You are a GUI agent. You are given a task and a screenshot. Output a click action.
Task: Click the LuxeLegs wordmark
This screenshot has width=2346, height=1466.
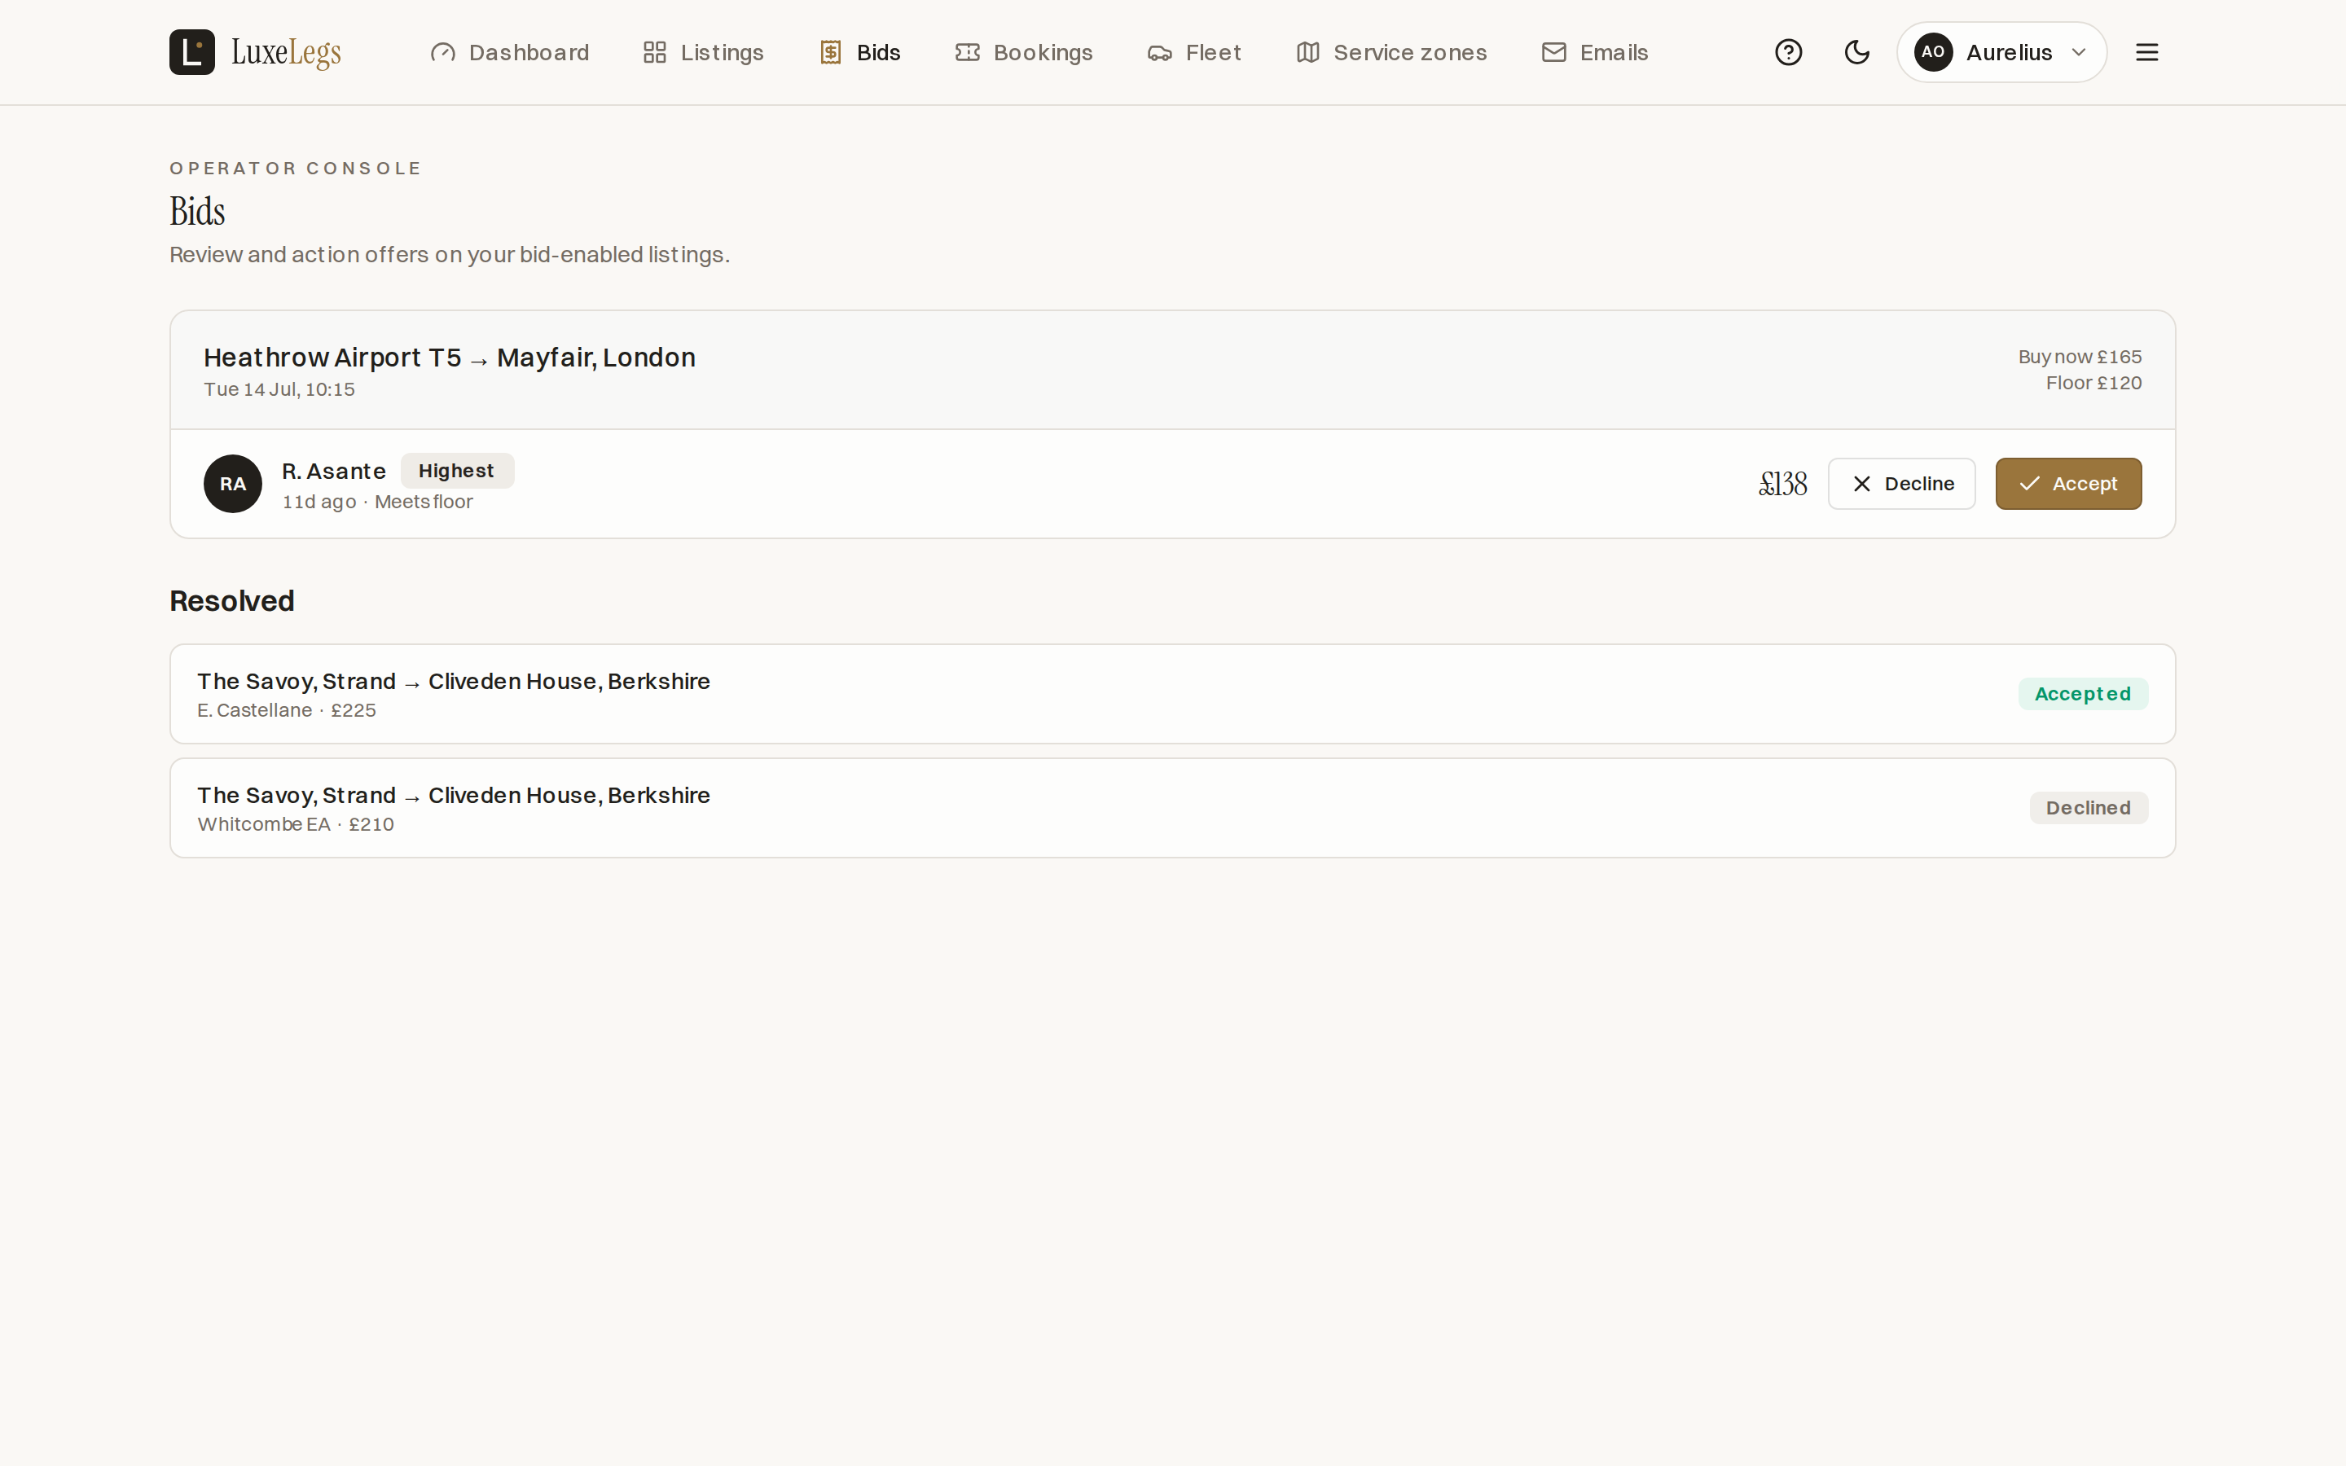[x=286, y=52]
